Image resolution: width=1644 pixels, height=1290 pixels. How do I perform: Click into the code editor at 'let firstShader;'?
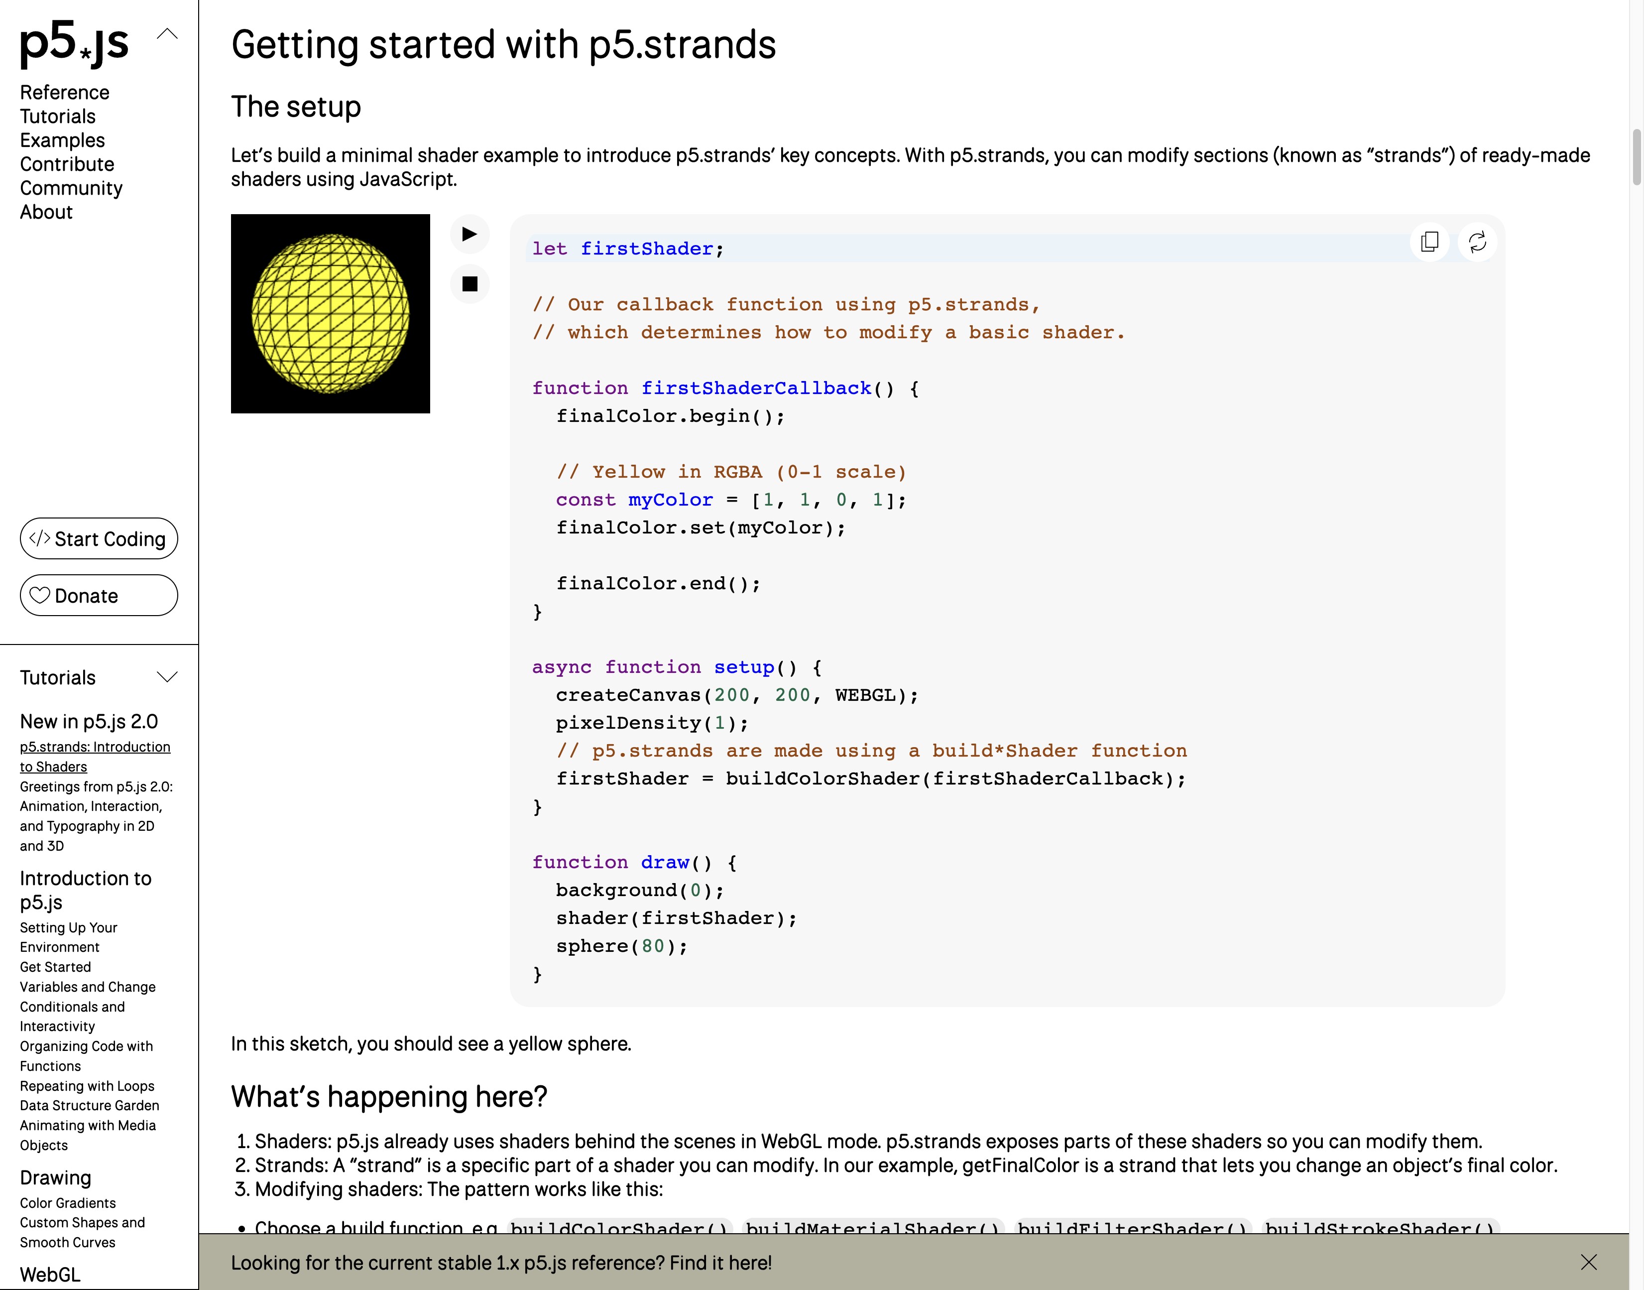pos(628,249)
